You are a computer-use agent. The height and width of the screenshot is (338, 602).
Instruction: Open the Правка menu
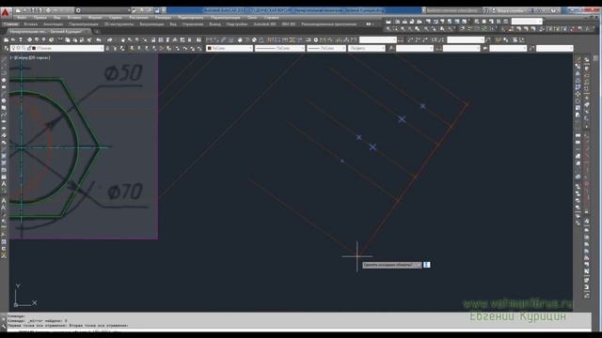(40, 18)
